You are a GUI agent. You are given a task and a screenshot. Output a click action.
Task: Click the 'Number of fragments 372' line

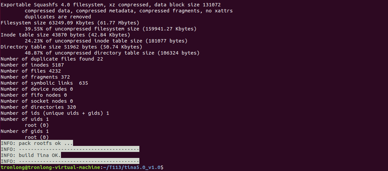[x=36, y=77]
